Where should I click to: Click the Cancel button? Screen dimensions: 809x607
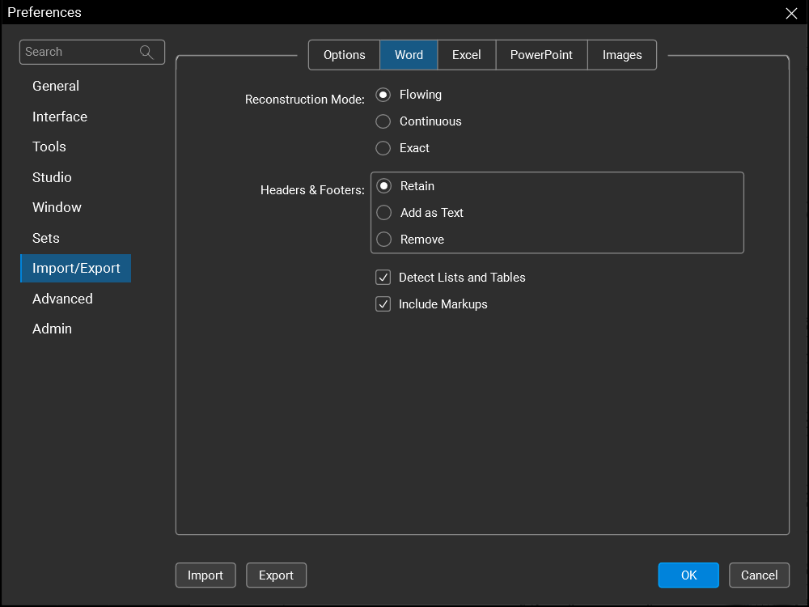pyautogui.click(x=759, y=575)
